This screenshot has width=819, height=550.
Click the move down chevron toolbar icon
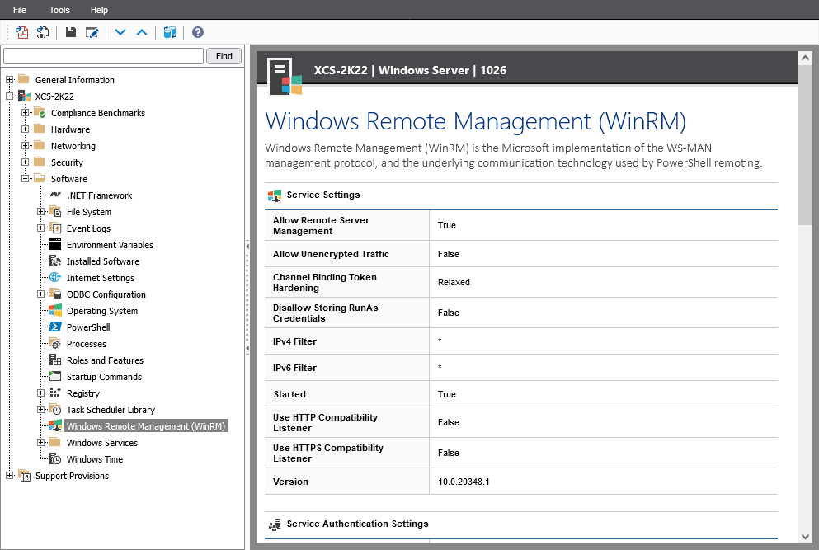tap(120, 32)
